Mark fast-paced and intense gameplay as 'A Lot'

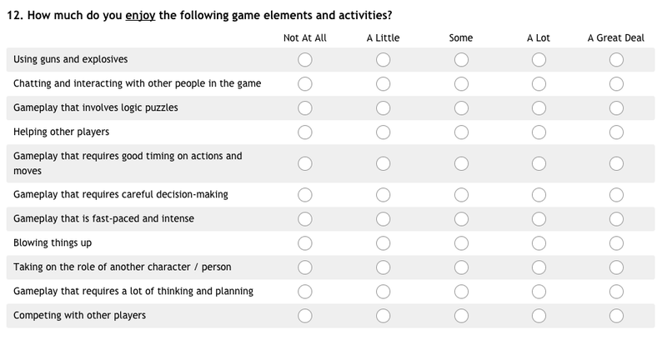(x=539, y=219)
